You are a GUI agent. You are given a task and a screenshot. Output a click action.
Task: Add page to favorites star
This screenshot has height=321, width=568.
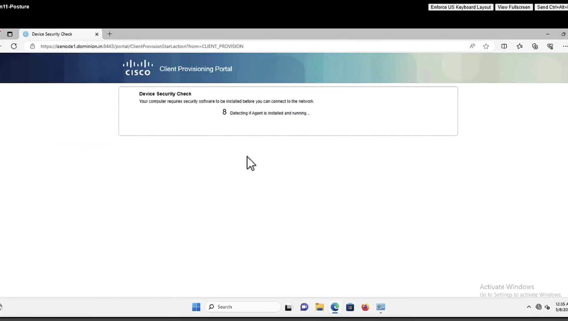486,46
